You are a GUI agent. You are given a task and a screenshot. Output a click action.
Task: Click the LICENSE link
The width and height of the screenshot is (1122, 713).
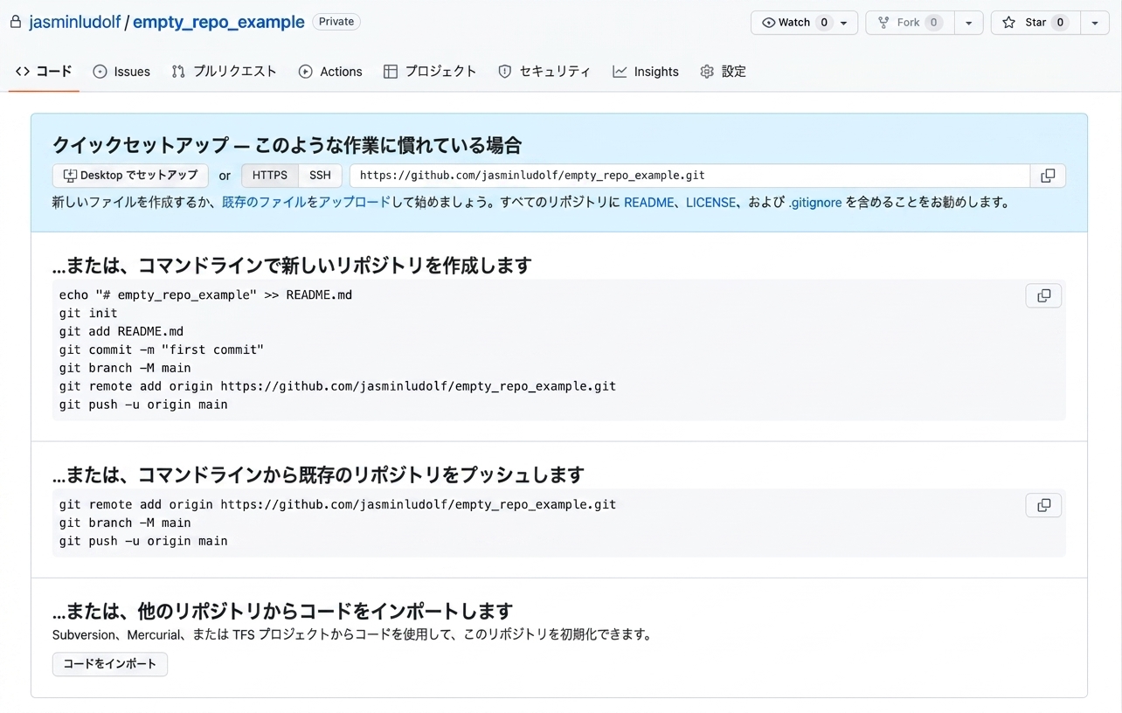[x=711, y=203]
